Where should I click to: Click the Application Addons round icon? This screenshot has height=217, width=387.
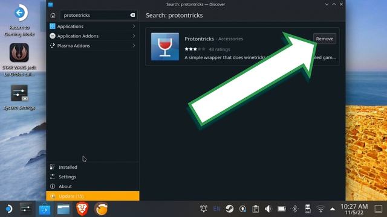[53, 36]
